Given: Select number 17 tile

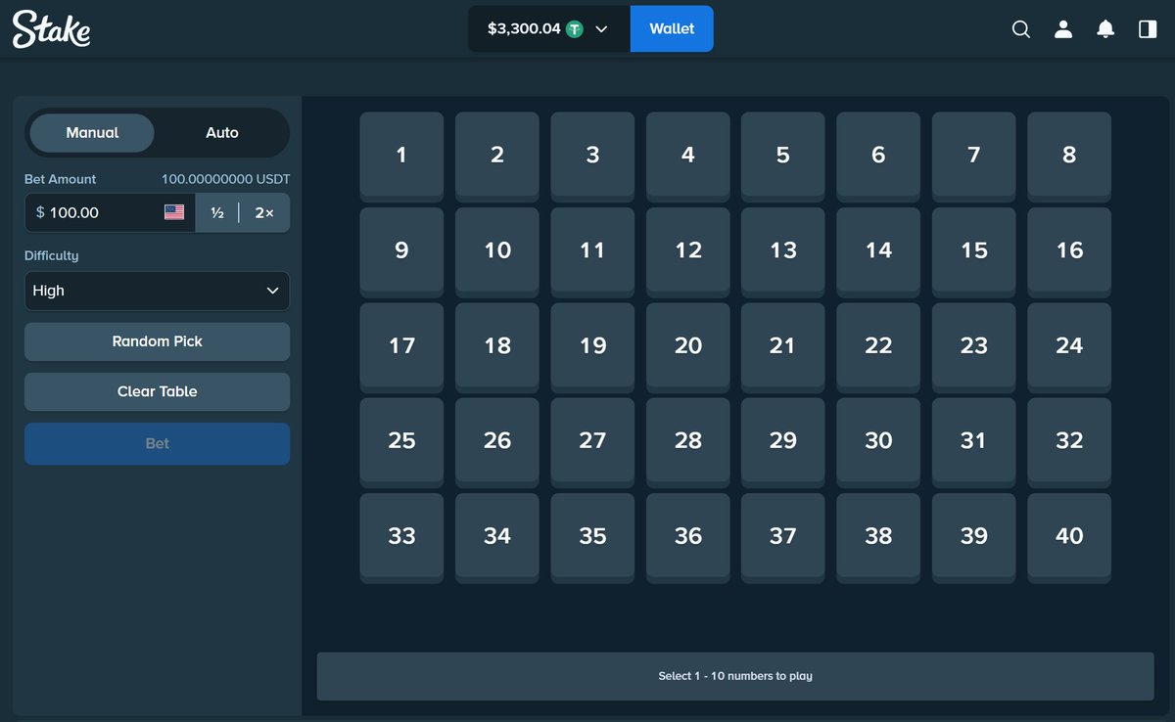Looking at the screenshot, I should (401, 347).
